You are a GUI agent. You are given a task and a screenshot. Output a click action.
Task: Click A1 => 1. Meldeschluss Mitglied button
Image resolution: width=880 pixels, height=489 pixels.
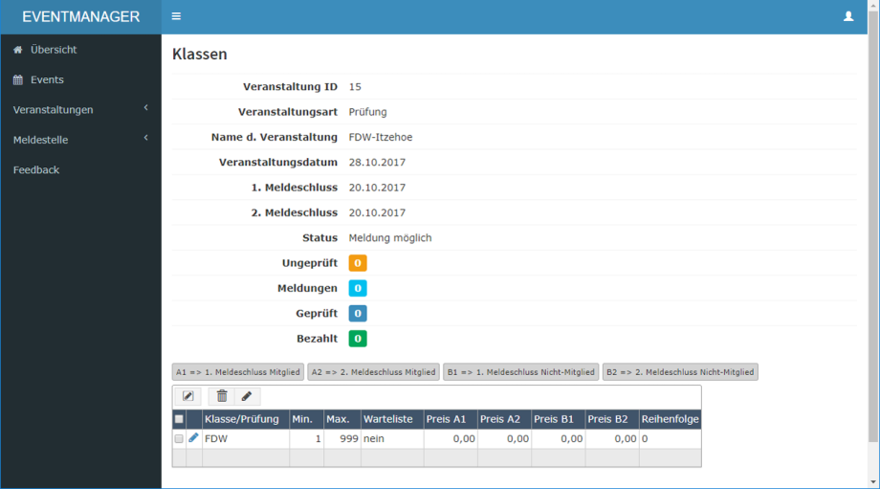(x=238, y=371)
